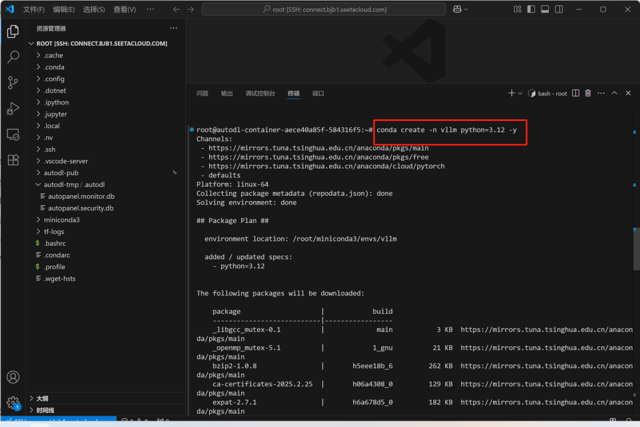Open the .condarc file

(x=106, y=256)
